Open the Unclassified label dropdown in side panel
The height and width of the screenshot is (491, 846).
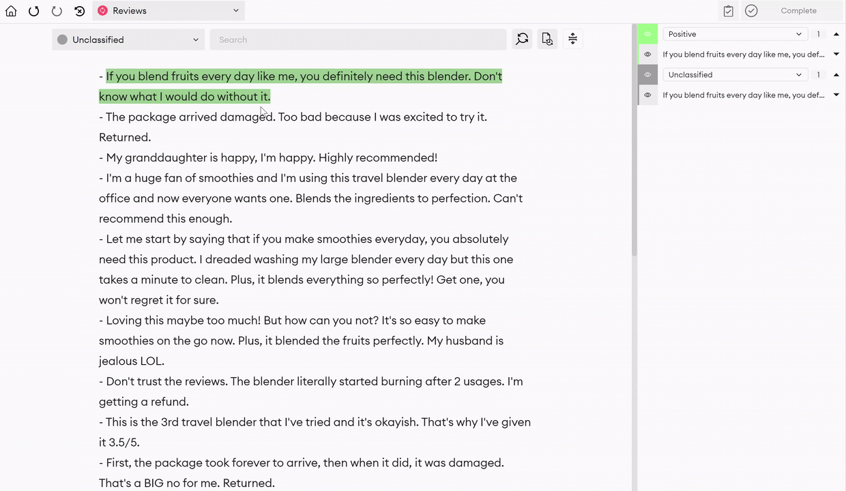(x=735, y=75)
